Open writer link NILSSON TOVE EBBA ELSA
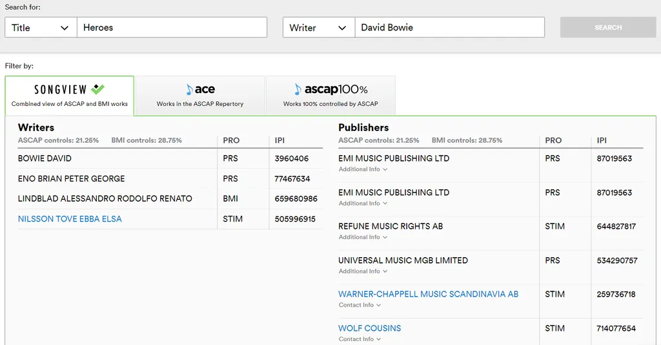This screenshot has width=661, height=345. pos(70,219)
